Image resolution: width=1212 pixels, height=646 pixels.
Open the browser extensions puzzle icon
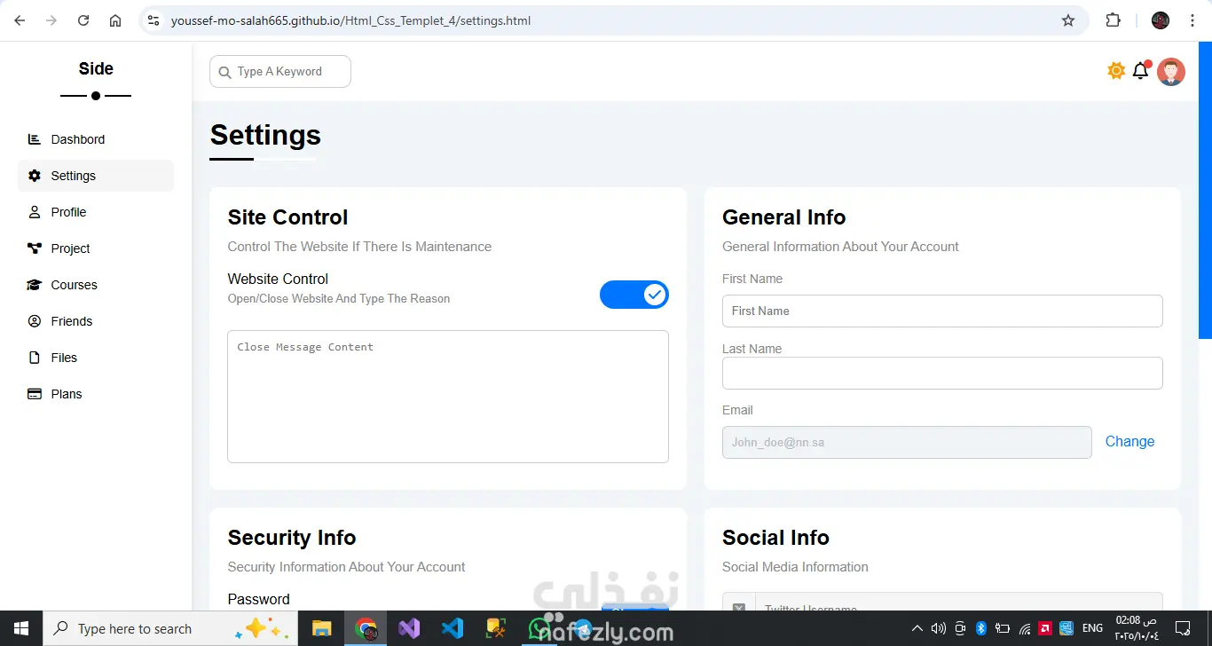pyautogui.click(x=1113, y=20)
